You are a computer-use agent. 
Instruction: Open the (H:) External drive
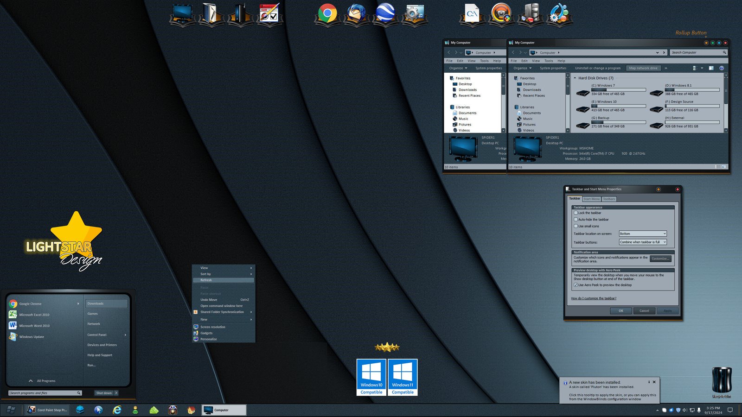[685, 122]
